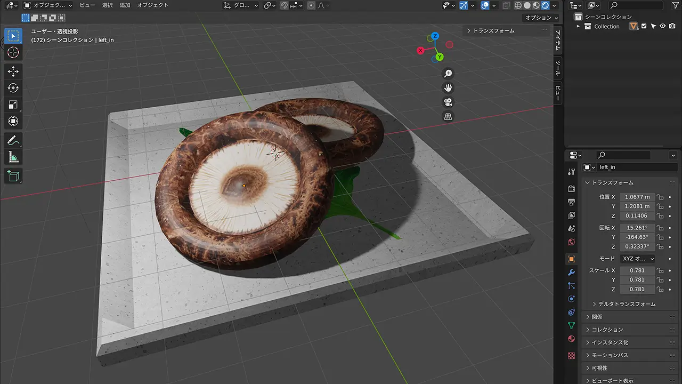
Task: Toggle snapping magnet in header
Action: pos(285,5)
